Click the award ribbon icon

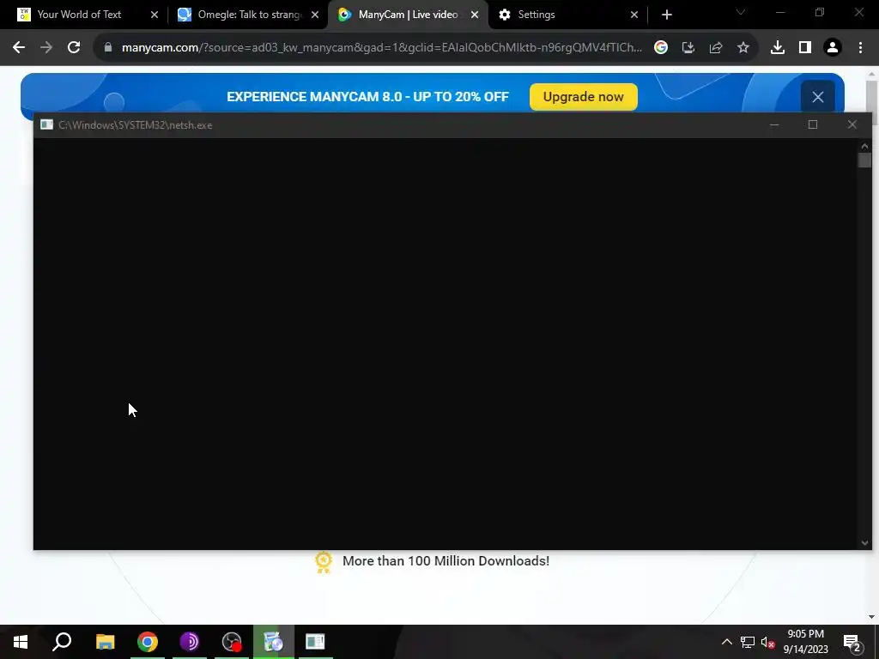324,562
